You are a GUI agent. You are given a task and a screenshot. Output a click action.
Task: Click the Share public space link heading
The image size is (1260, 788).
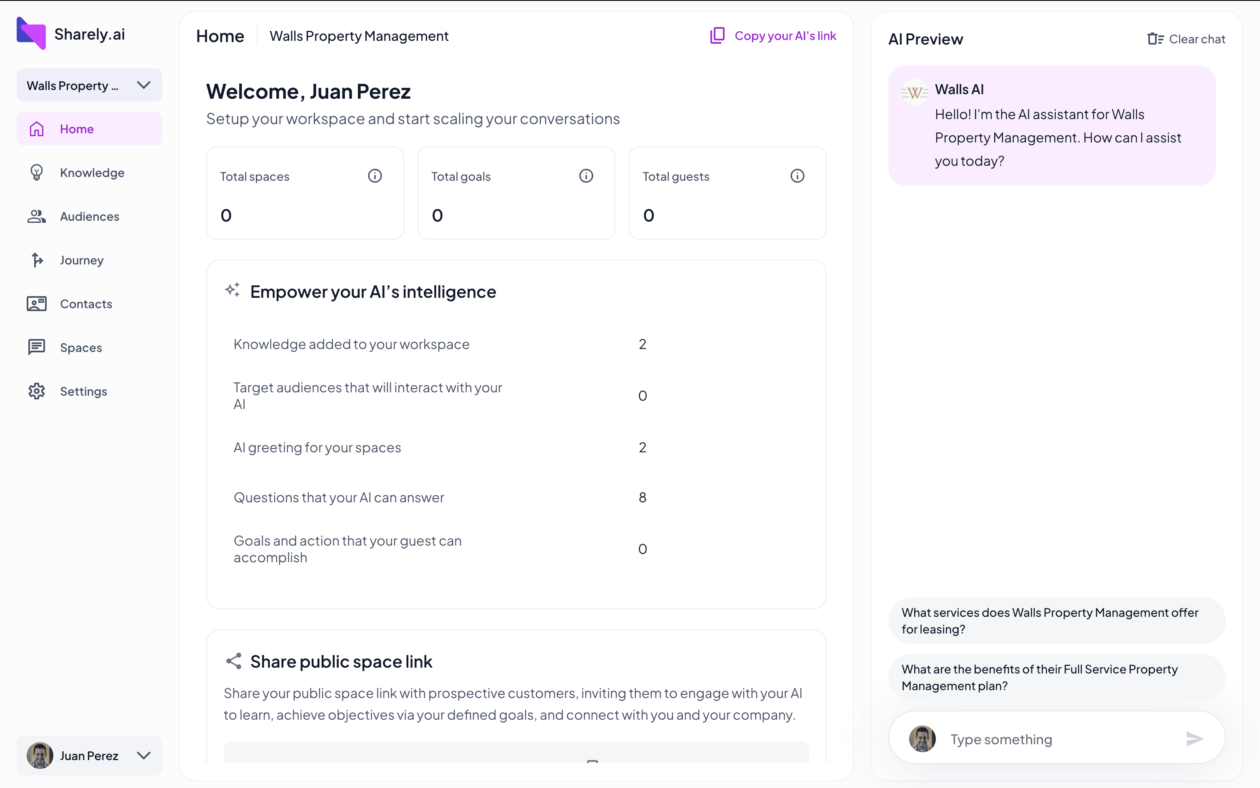coord(341,661)
